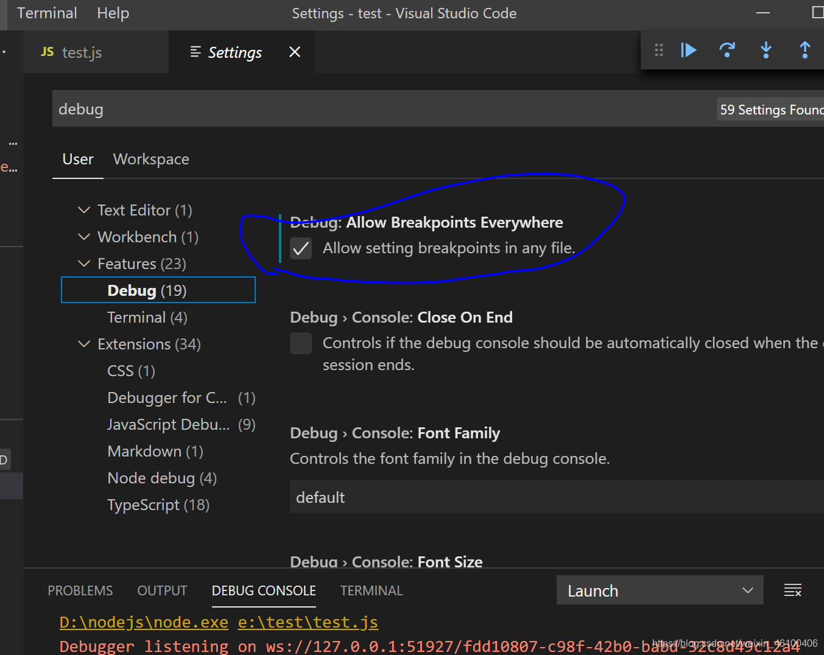Enable Console Close On End checkbox
Viewport: 824px width, 655px height.
click(x=301, y=343)
